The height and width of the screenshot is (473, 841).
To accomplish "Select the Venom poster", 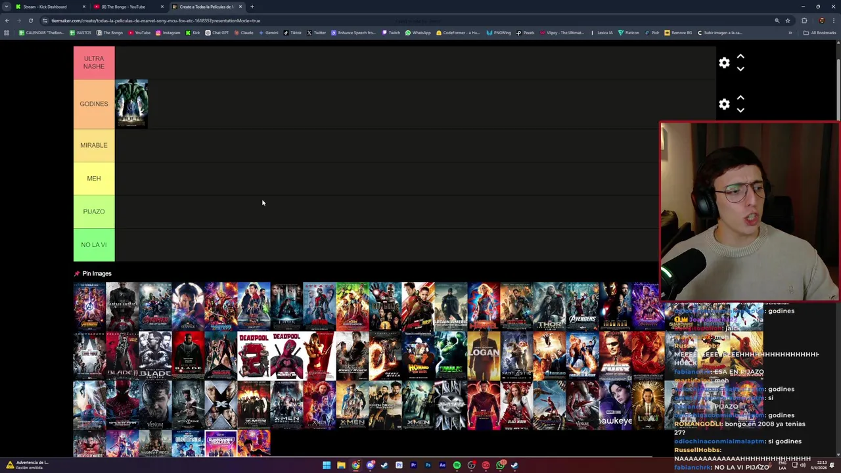I will coord(155,405).
